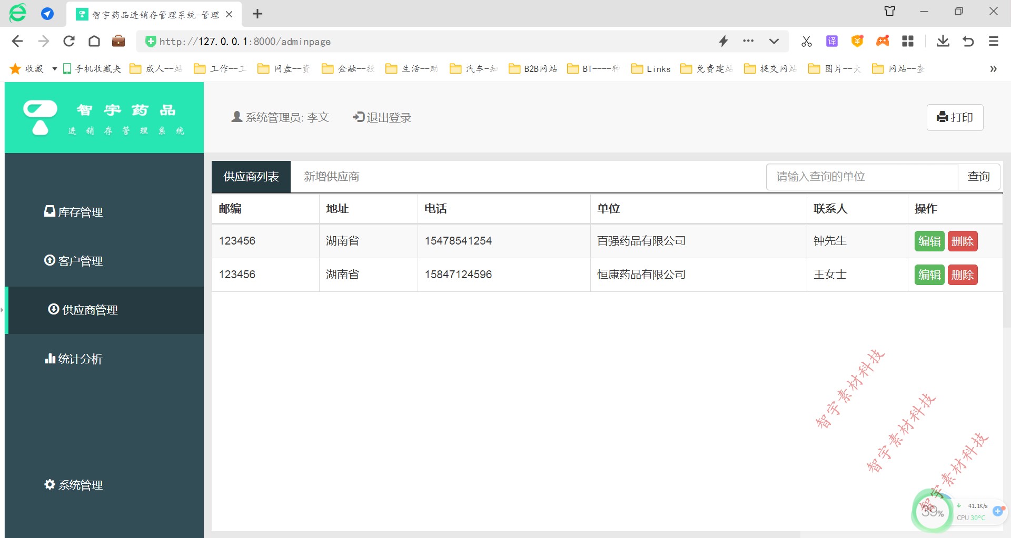Click the lightning speed-mode icon
Viewport: 1011px width, 538px height.
(x=723, y=41)
